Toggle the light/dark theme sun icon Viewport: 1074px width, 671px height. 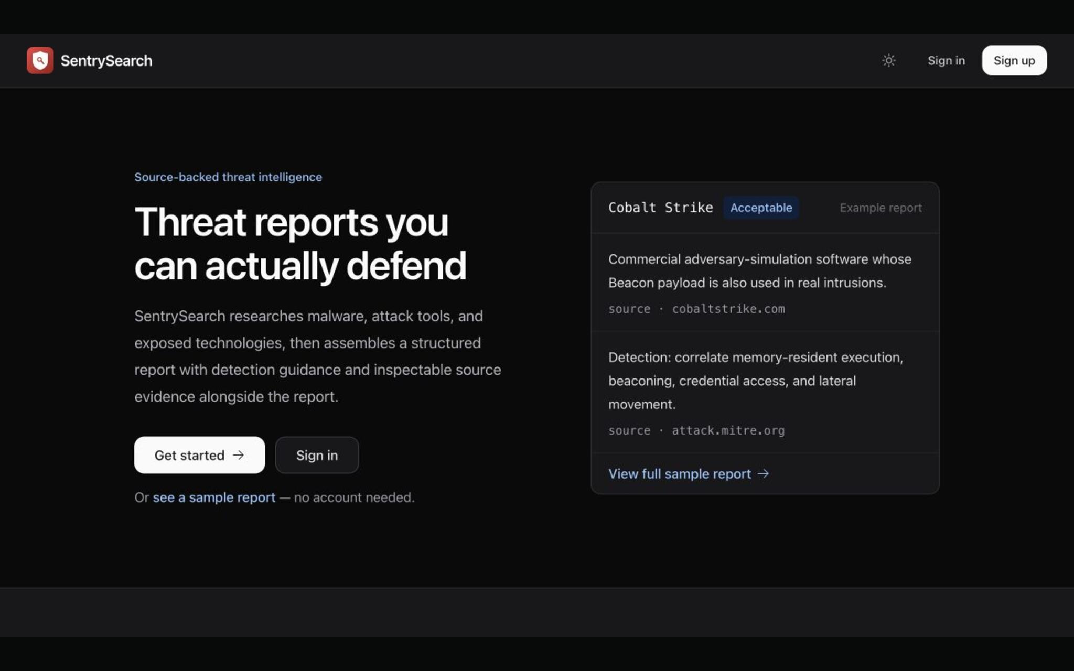(888, 60)
